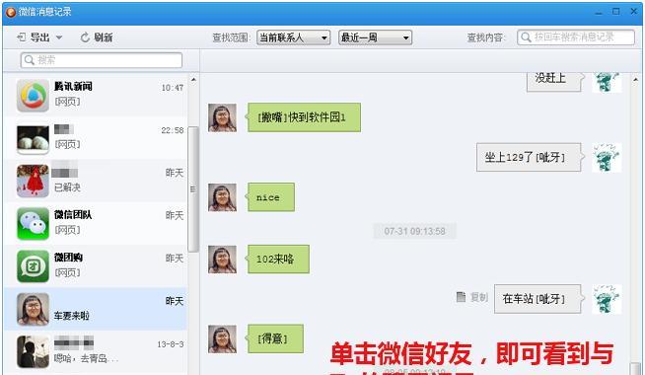Click the 微信团队 WeChat logo icon

pyautogui.click(x=33, y=223)
